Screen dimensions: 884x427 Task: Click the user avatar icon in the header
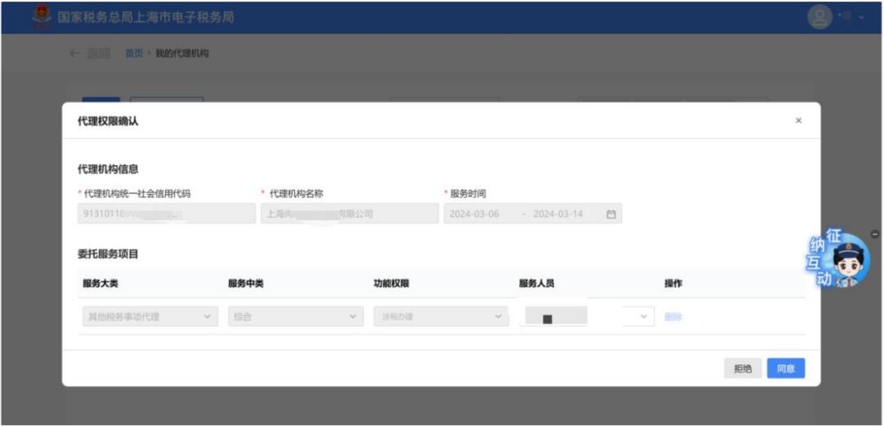point(819,17)
